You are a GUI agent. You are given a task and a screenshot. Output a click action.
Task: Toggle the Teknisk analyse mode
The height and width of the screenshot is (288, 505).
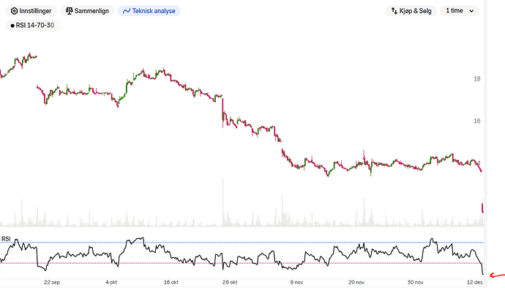click(149, 11)
